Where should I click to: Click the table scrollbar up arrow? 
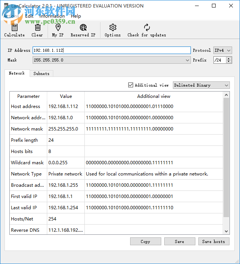coord(226,95)
